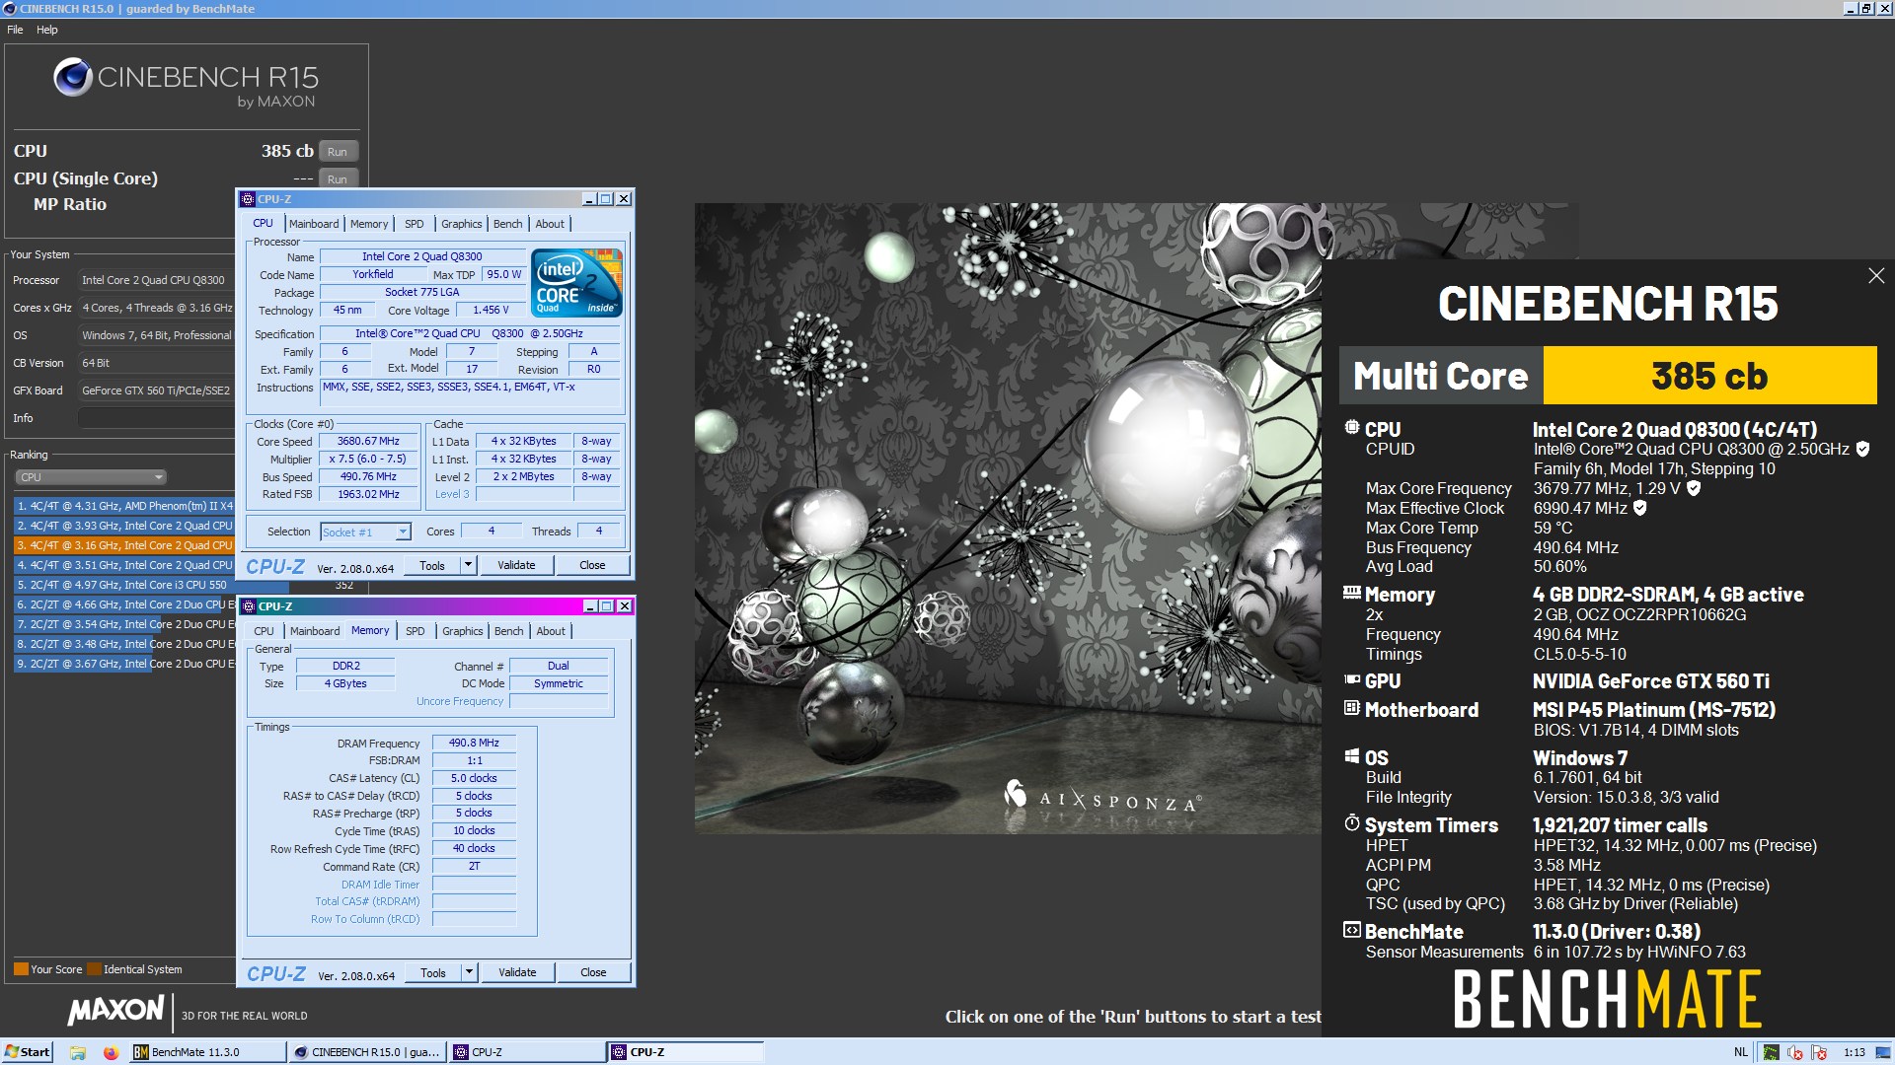Click the rendered spheres scene image
Image resolution: width=1895 pixels, height=1065 pixels.
[1008, 518]
